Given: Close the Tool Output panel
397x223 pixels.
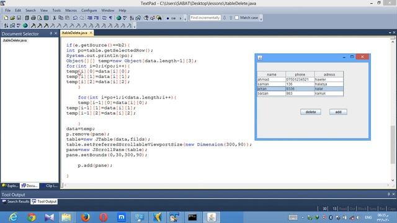Looking at the screenshot, I should pos(394,194).
